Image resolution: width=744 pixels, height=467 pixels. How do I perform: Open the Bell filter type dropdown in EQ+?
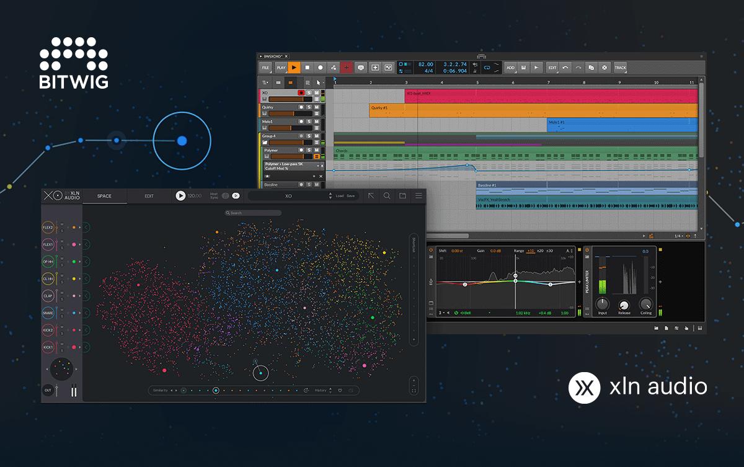tap(464, 313)
